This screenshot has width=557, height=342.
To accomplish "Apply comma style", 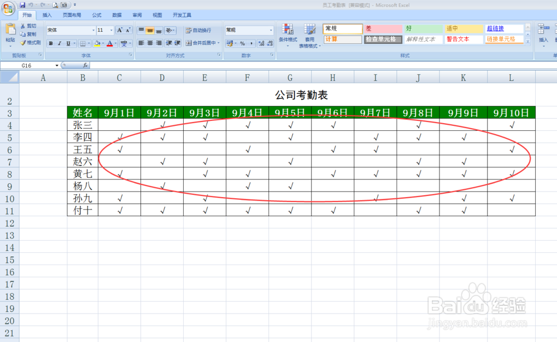I will [x=251, y=43].
